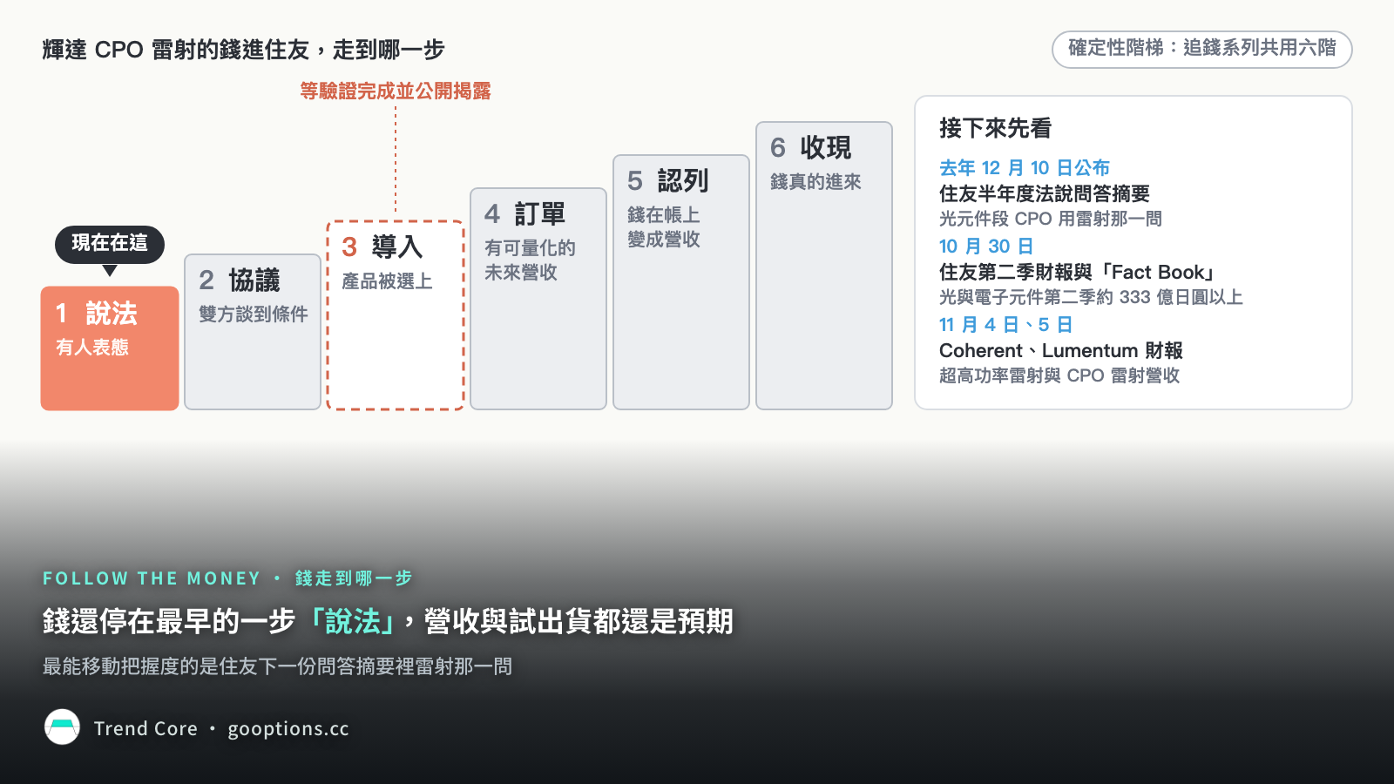
Task: Select step card '5 認列'
Action: [681, 282]
